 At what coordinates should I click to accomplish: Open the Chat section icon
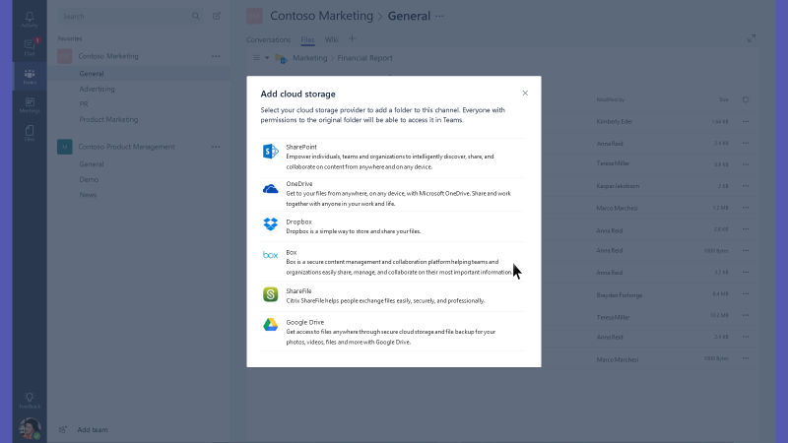point(30,47)
